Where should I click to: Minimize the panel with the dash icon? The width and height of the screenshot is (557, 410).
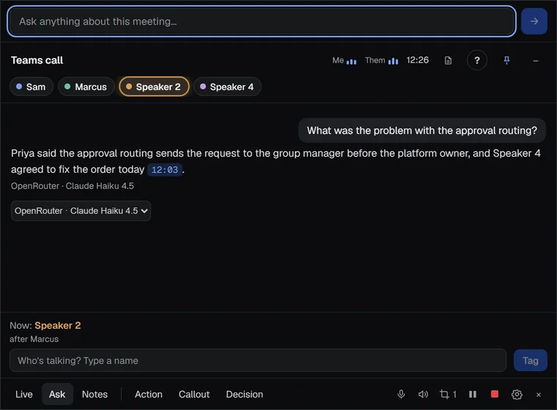(x=535, y=61)
